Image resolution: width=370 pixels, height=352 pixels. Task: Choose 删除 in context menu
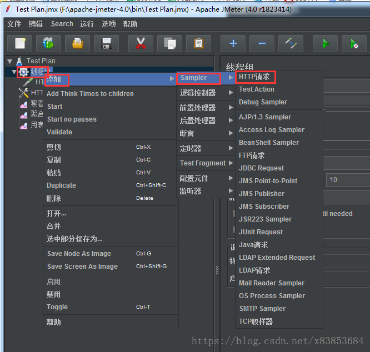click(x=110, y=198)
